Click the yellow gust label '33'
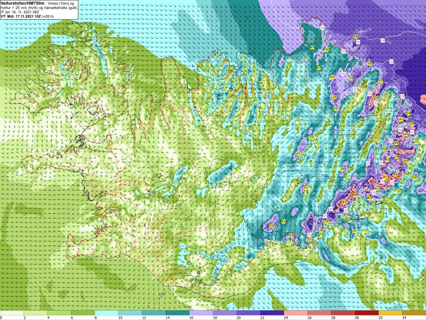Viewport: 426px width, 320px height. coord(351,79)
